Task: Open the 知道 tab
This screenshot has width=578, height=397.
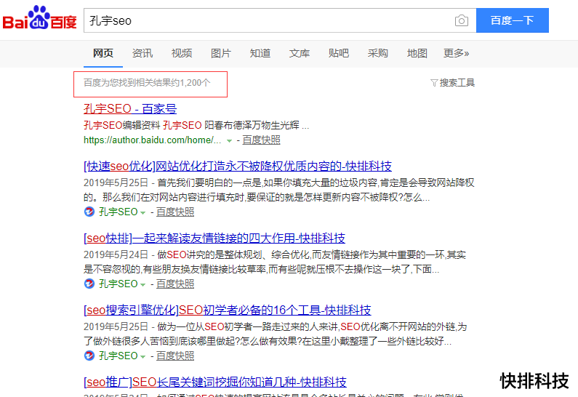Action: 260,54
